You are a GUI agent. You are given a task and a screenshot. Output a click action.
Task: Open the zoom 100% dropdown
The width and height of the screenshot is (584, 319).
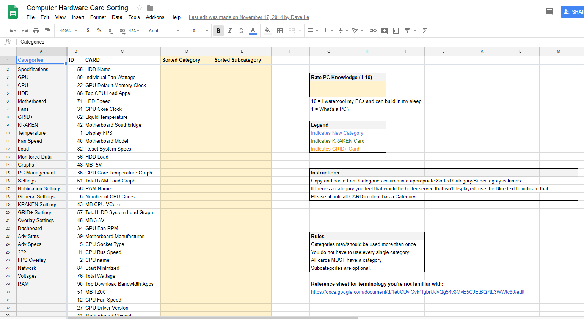[x=69, y=31]
